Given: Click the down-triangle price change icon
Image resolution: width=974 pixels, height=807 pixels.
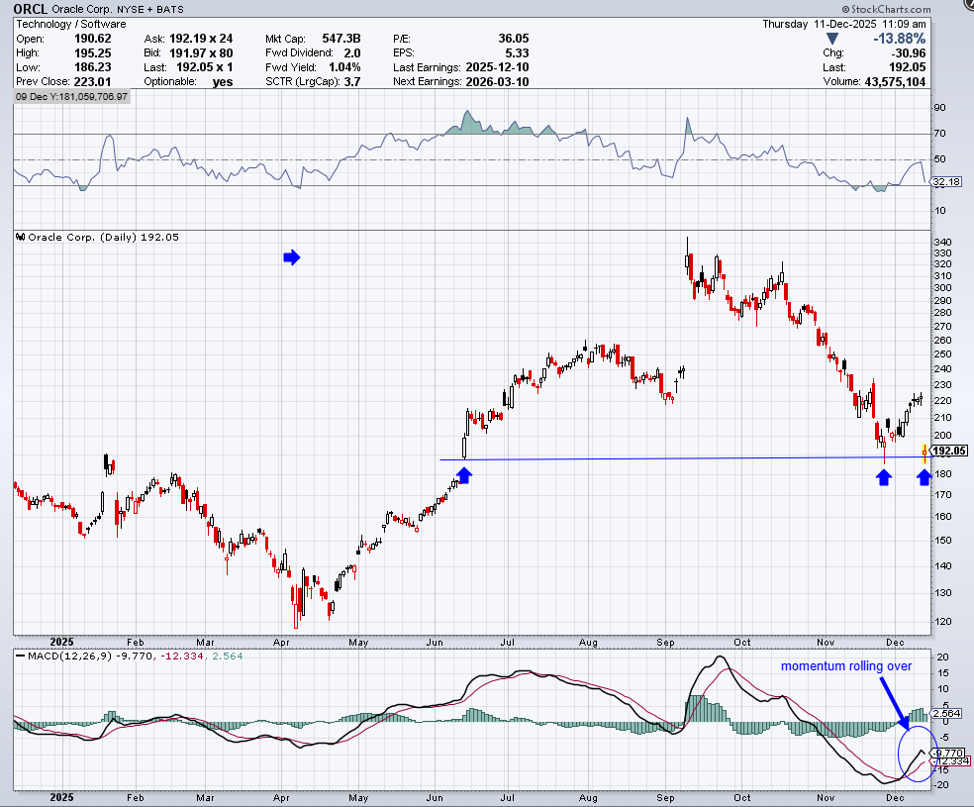Looking at the screenshot, I should point(832,40).
